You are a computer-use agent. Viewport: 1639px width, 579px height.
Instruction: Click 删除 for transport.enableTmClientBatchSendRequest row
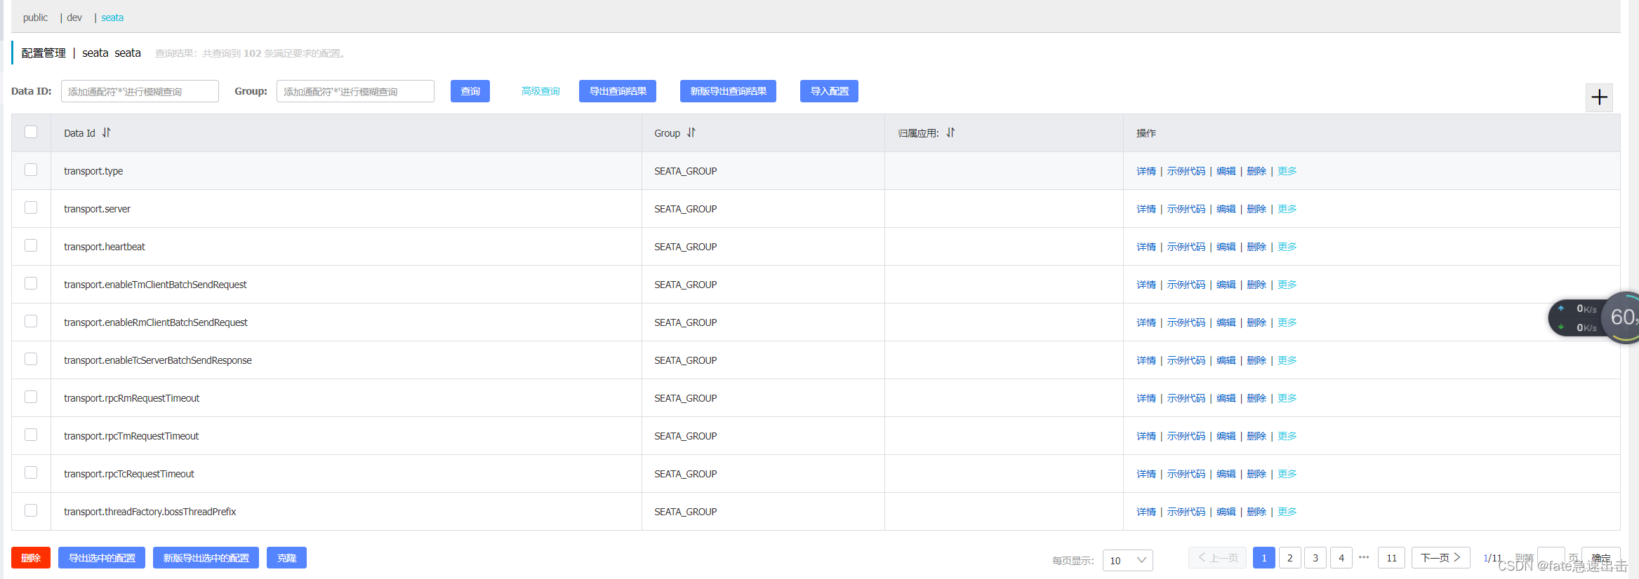(x=1256, y=285)
